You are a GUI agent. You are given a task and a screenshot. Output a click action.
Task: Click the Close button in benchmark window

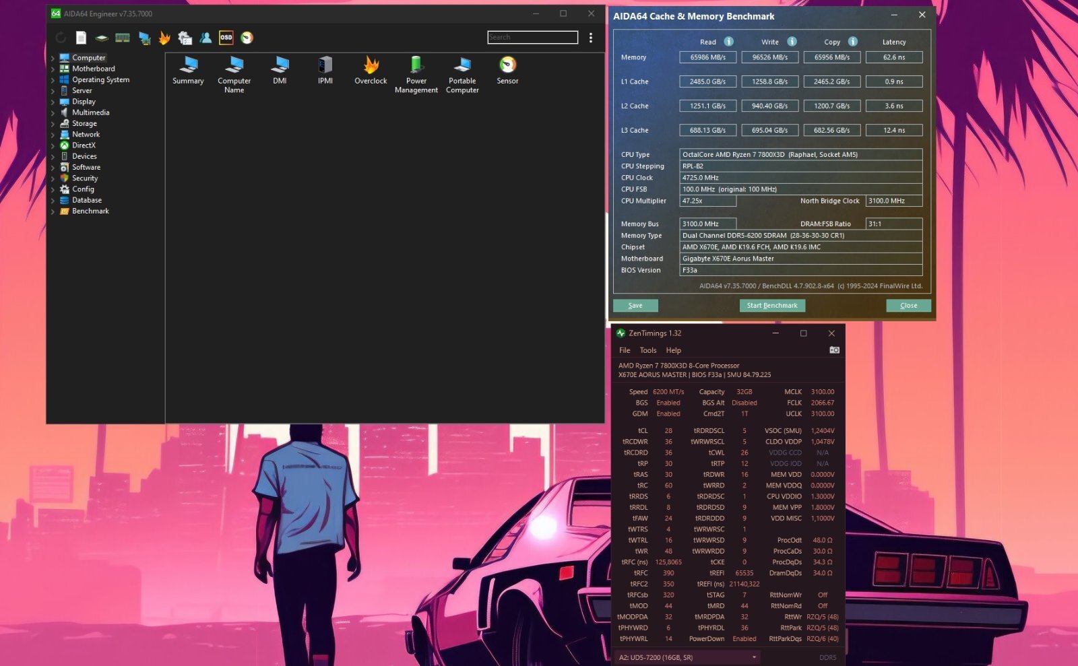(x=908, y=306)
